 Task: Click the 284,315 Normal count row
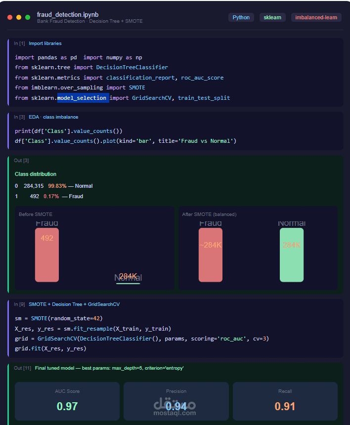click(54, 186)
